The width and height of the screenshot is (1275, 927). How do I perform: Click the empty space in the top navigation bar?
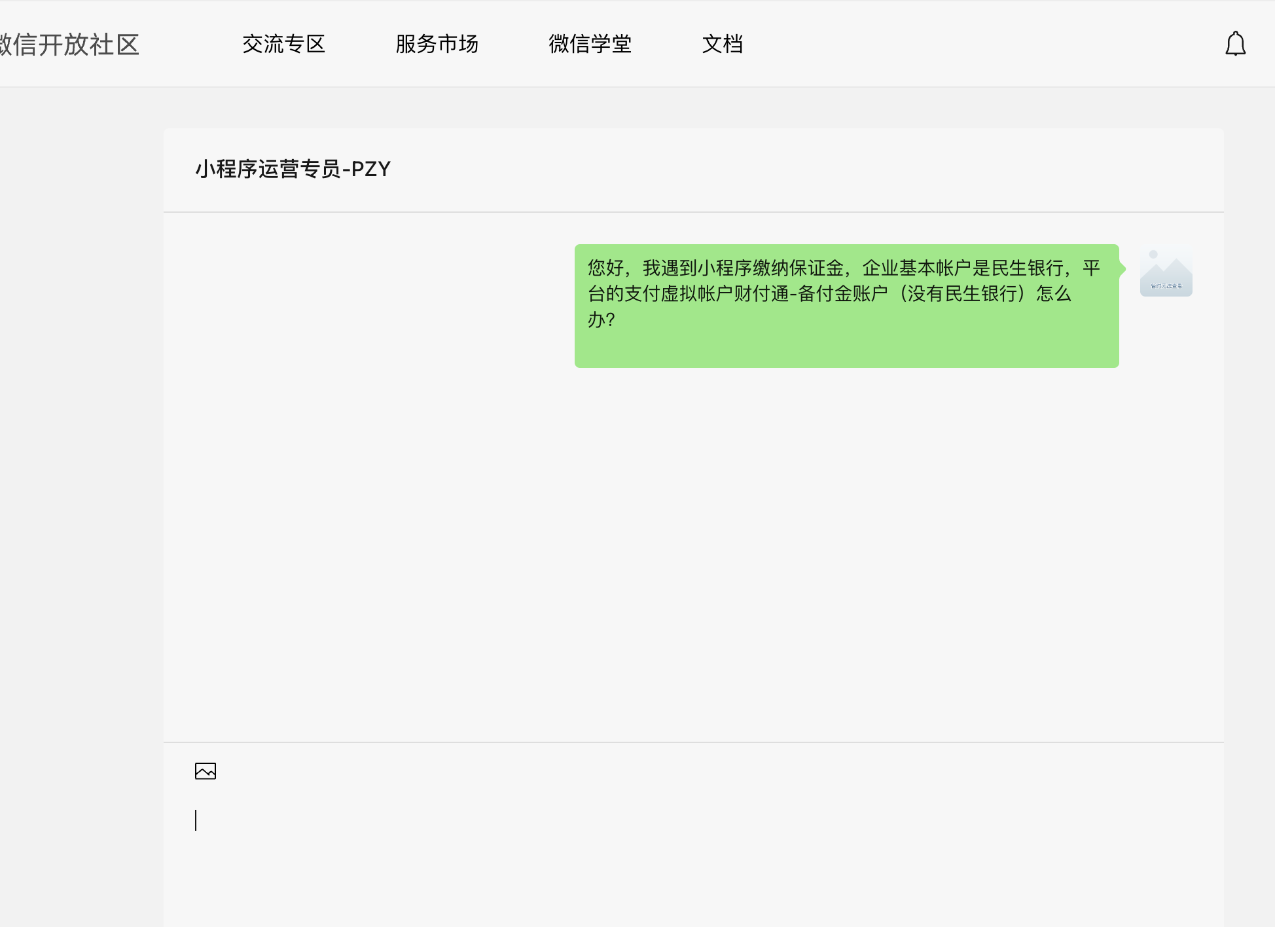tap(982, 44)
